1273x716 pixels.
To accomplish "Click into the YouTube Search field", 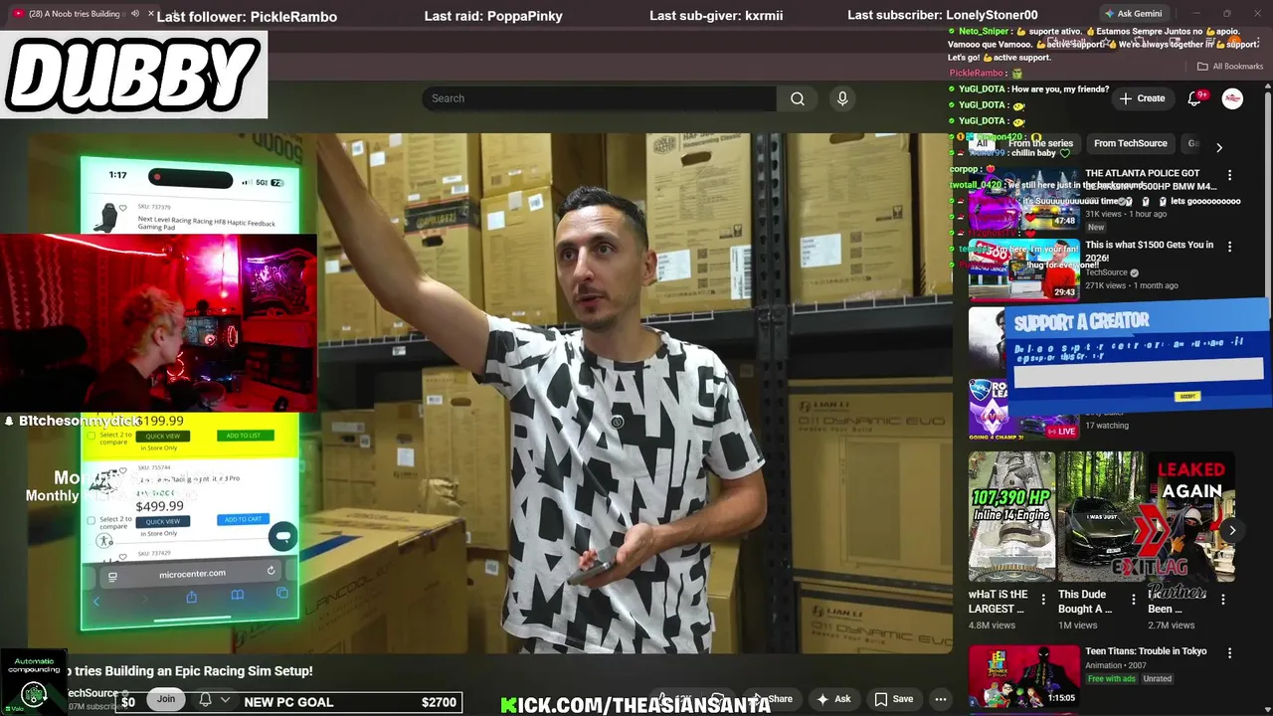I will [x=599, y=98].
